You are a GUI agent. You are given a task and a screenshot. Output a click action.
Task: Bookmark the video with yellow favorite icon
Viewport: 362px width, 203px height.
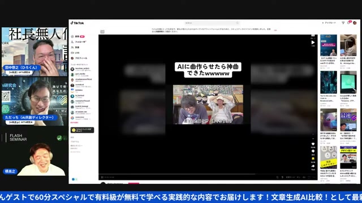(x=313, y=158)
